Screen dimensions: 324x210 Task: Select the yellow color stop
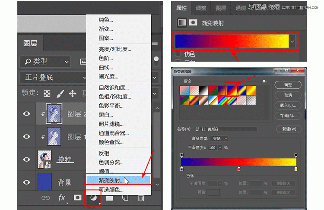coord(295,169)
